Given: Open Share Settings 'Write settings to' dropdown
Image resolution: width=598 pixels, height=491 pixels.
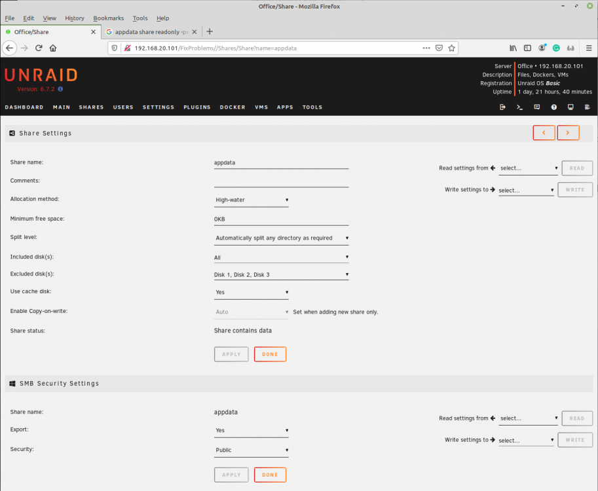Looking at the screenshot, I should (x=526, y=190).
